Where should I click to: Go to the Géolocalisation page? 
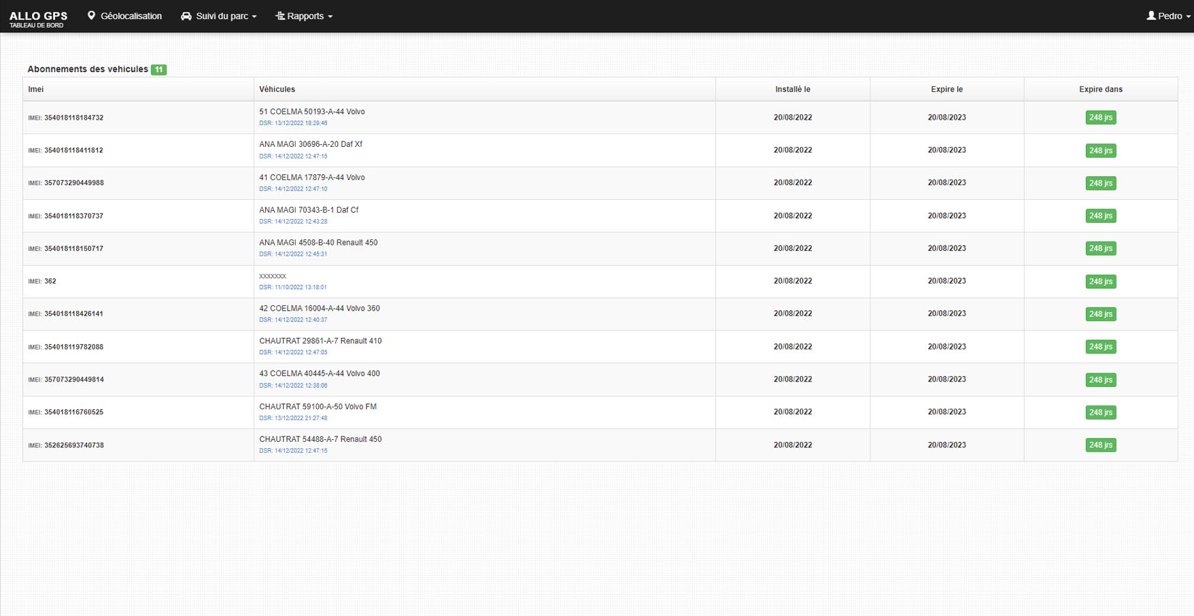click(x=131, y=16)
